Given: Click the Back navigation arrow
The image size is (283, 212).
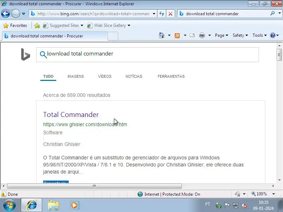Looking at the screenshot, I should pos(5,14).
